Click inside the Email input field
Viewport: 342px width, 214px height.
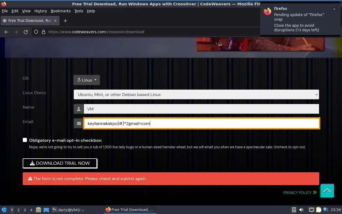[201, 123]
